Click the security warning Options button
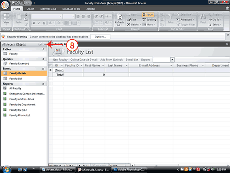Image resolution: width=230 pixels, height=173 pixels. 100,37
